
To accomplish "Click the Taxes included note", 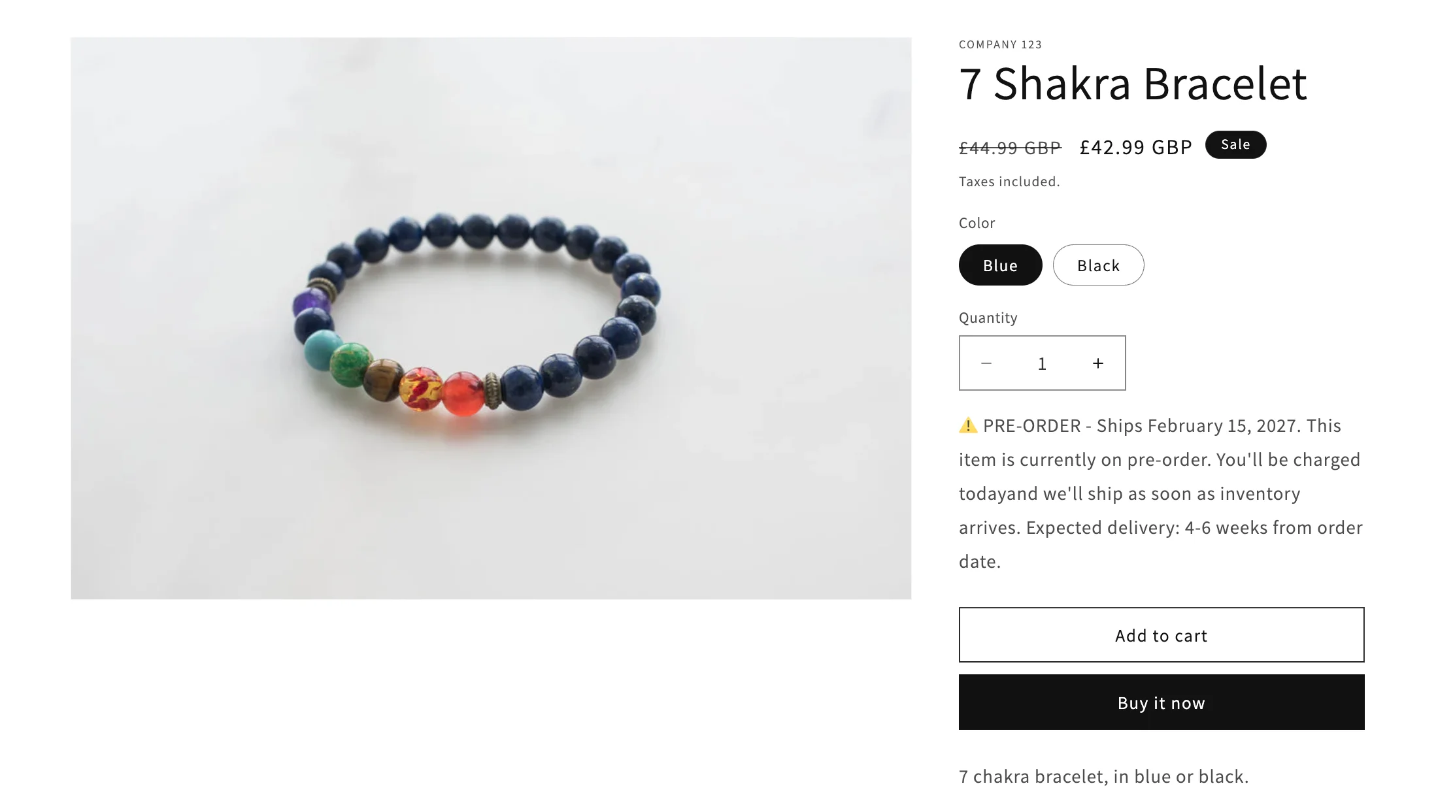I will tap(1009, 182).
